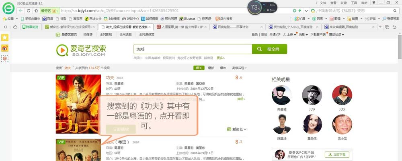Open the 查看 menu
The width and height of the screenshot is (402, 161).
tap(333, 3)
